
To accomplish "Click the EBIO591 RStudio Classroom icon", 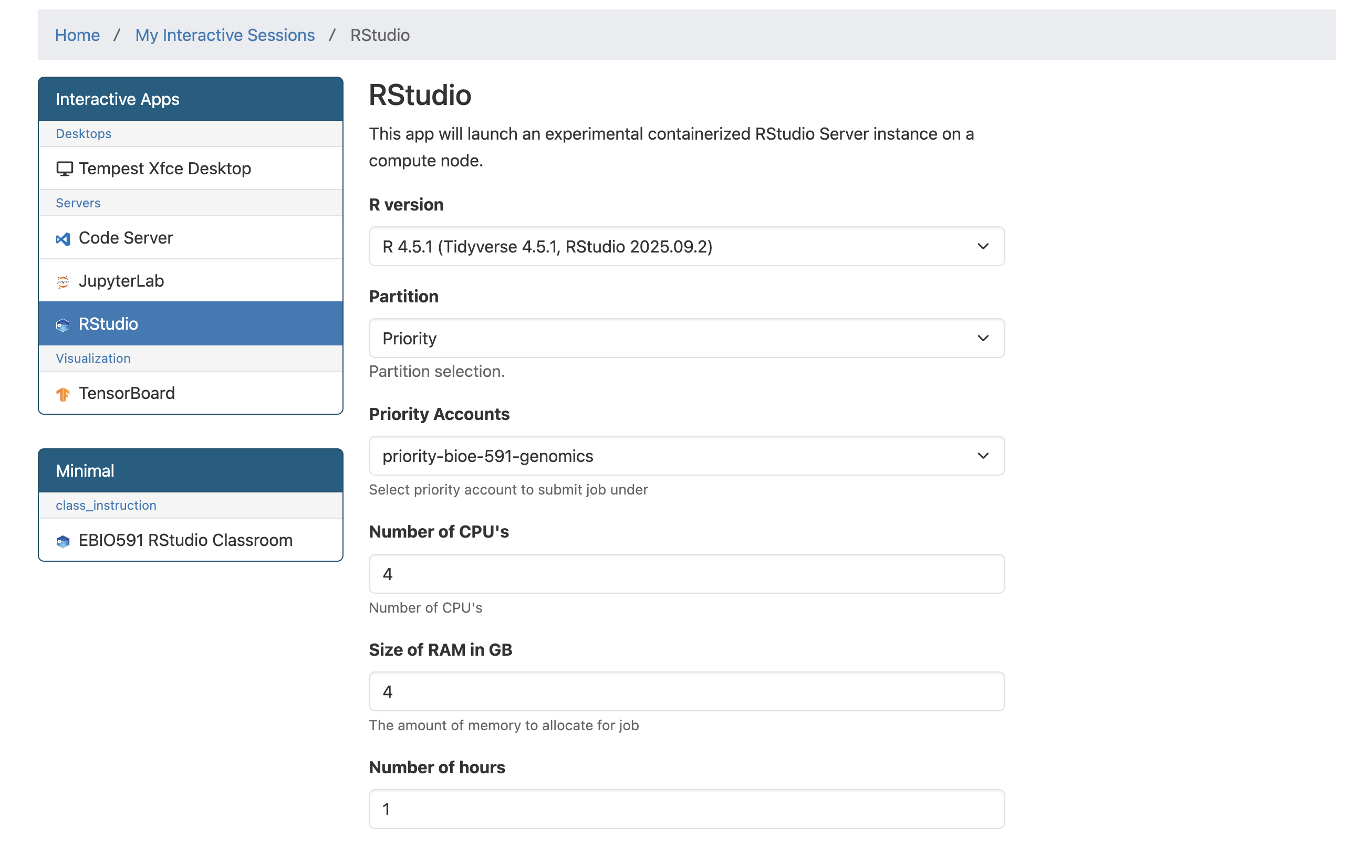I will 63,542.
